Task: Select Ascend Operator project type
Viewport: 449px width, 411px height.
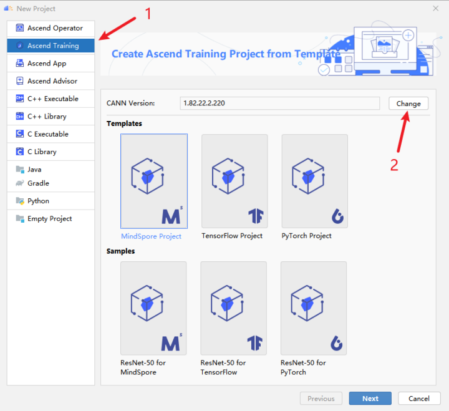Action: (x=51, y=28)
